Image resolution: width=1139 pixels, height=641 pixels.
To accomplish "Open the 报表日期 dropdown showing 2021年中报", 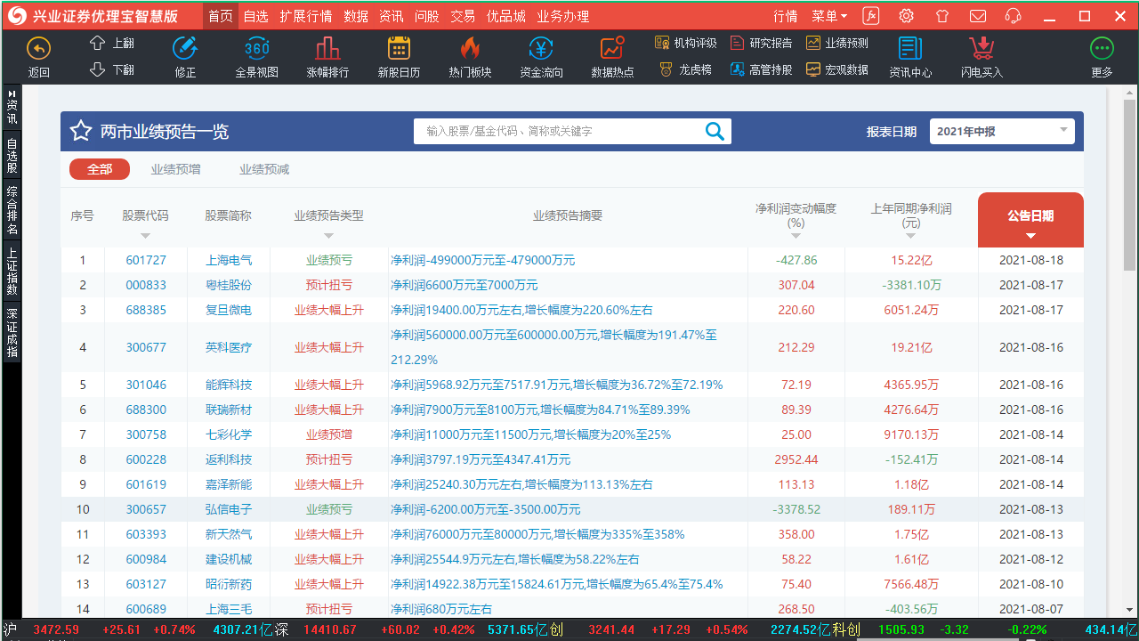I will click(x=1002, y=131).
